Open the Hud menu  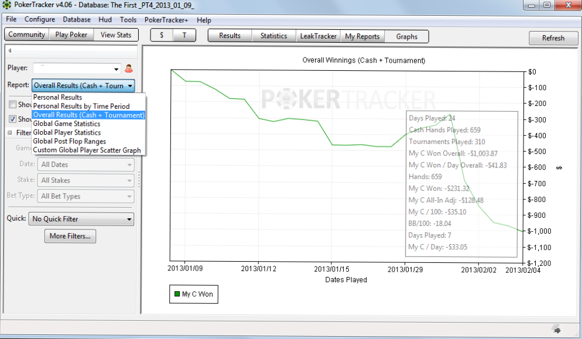coord(105,20)
